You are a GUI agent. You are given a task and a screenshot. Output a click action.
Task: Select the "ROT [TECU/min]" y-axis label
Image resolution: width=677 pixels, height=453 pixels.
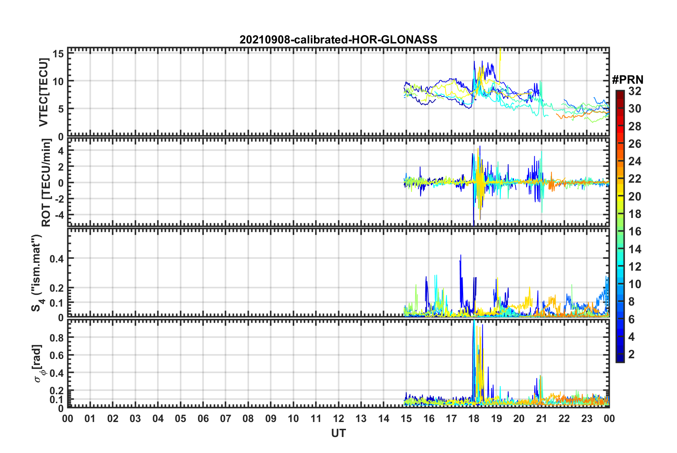[46, 183]
